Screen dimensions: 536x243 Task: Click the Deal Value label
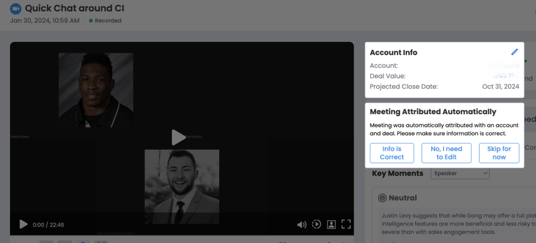pyautogui.click(x=388, y=76)
